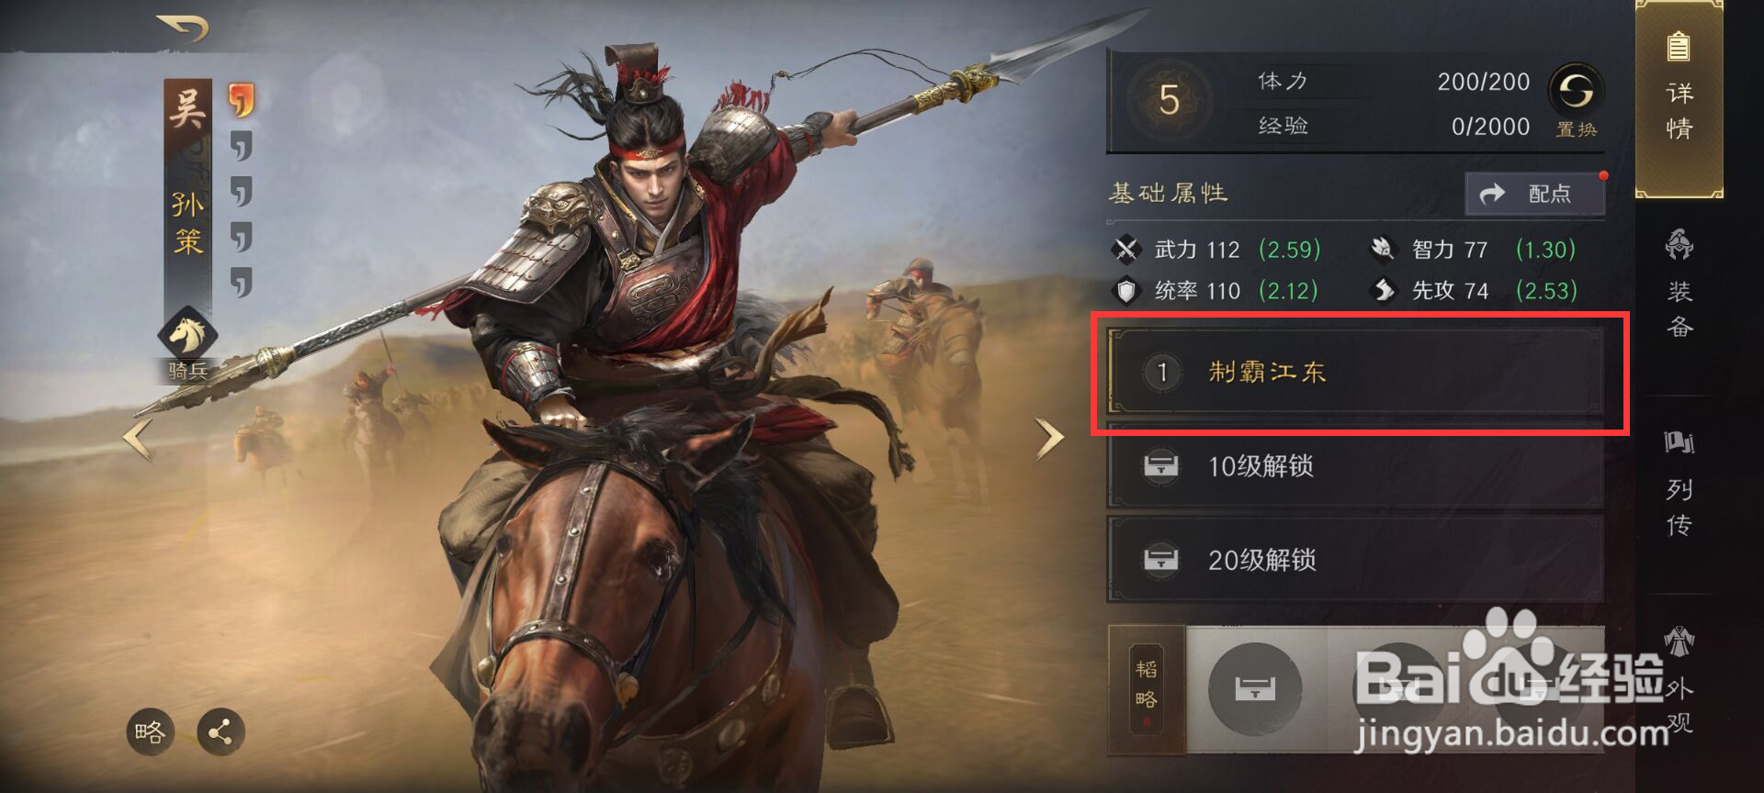Open the 列传 biography sidebar icon

(1679, 483)
